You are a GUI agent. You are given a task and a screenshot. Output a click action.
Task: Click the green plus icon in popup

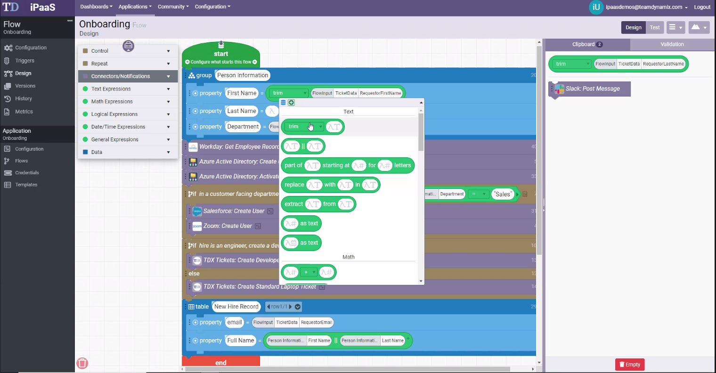coord(291,103)
